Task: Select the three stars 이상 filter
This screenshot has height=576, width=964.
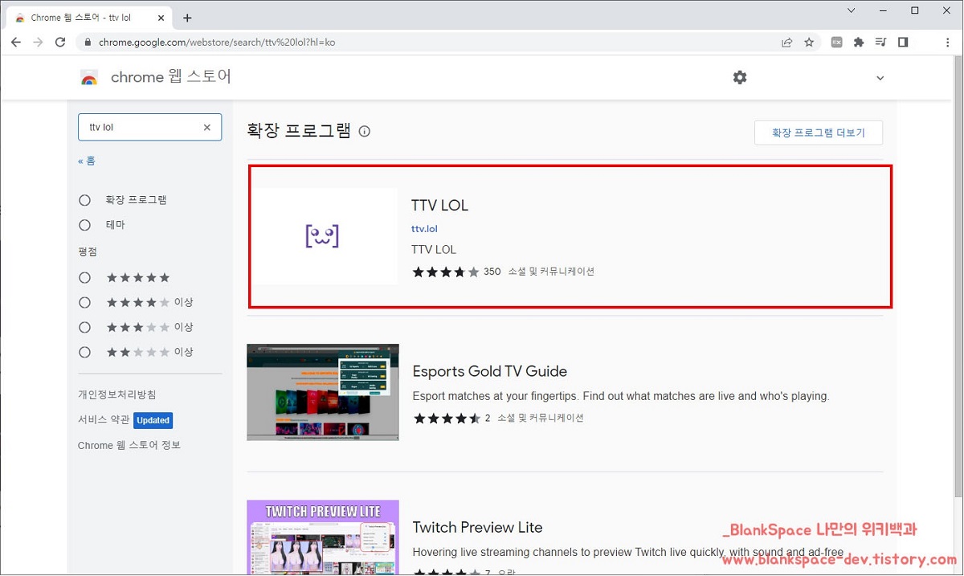Action: coord(84,328)
